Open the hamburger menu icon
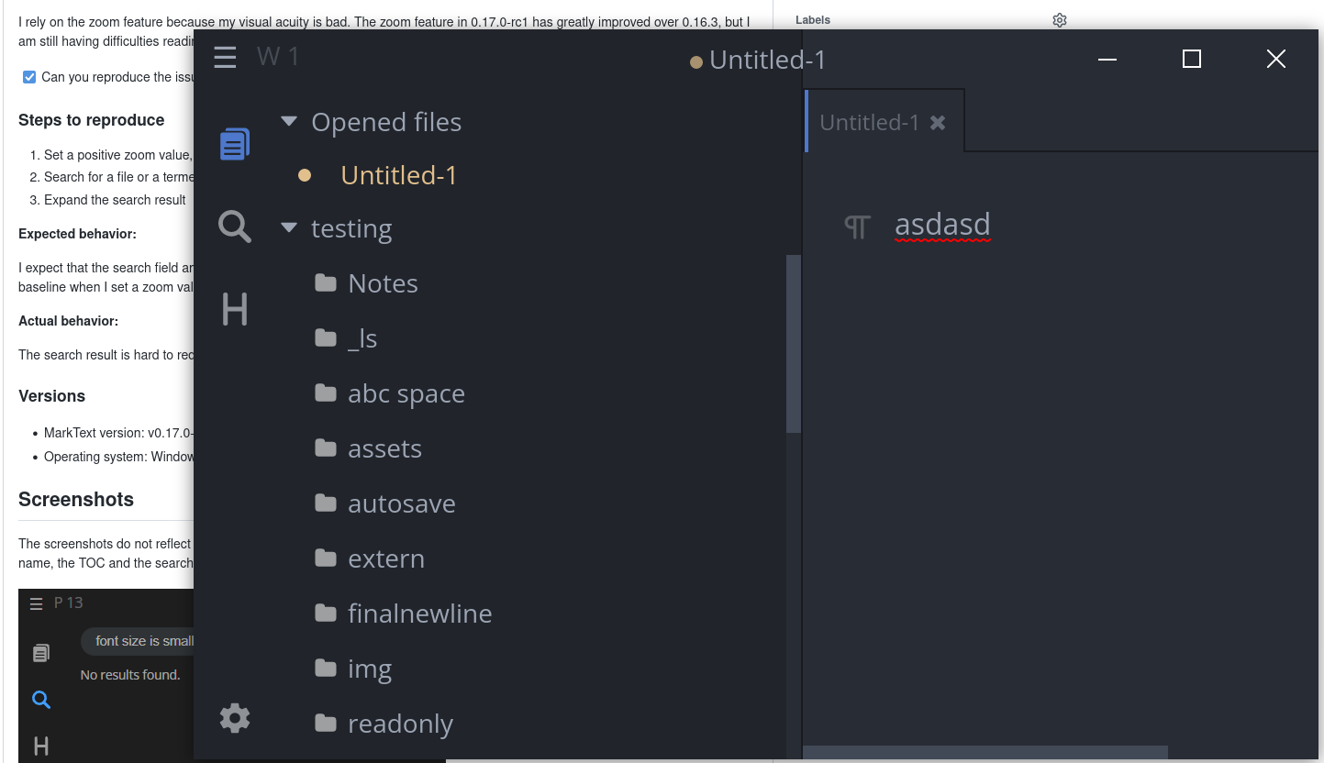 point(224,57)
